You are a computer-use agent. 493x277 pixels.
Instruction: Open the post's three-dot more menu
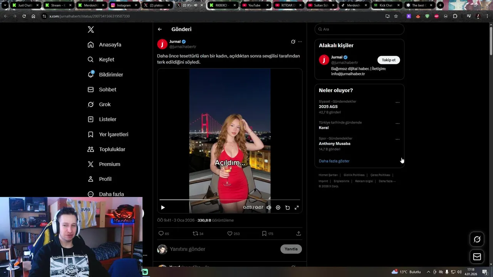click(300, 42)
